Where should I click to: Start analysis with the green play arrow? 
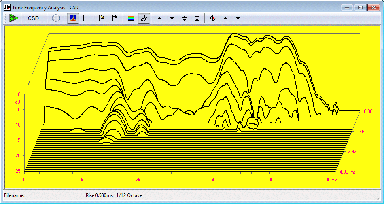point(14,18)
